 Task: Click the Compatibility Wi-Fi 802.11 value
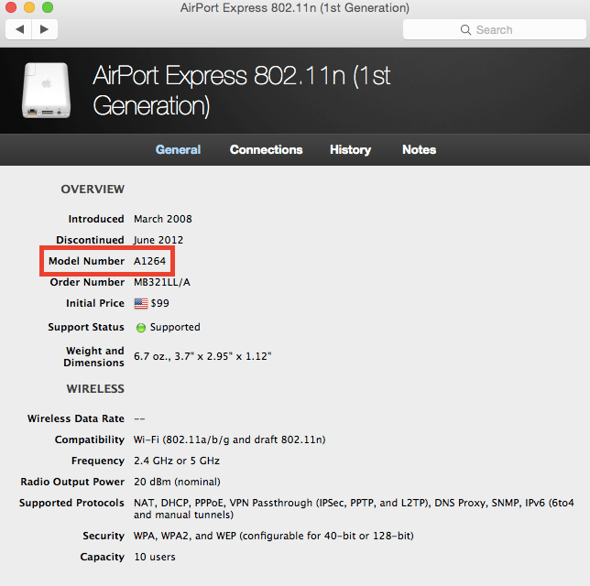230,439
